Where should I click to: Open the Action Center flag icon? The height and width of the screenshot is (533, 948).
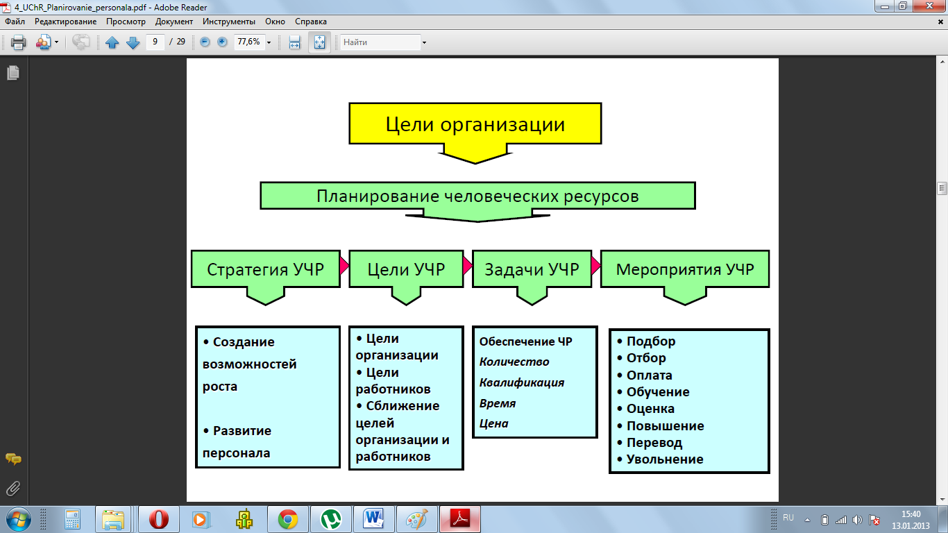pos(874,519)
